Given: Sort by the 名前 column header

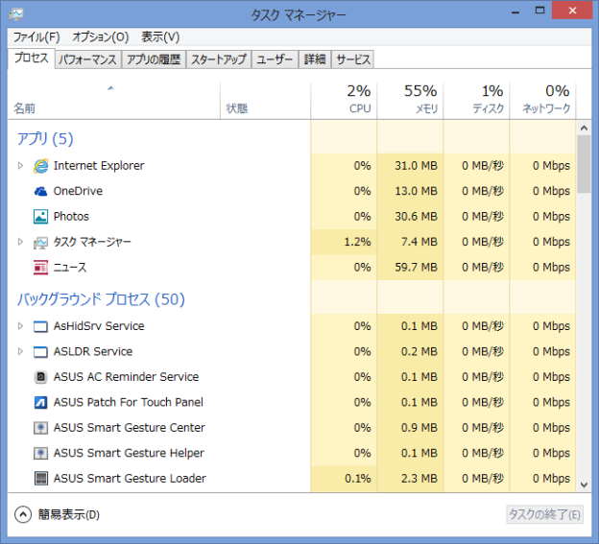Looking at the screenshot, I should (x=114, y=101).
